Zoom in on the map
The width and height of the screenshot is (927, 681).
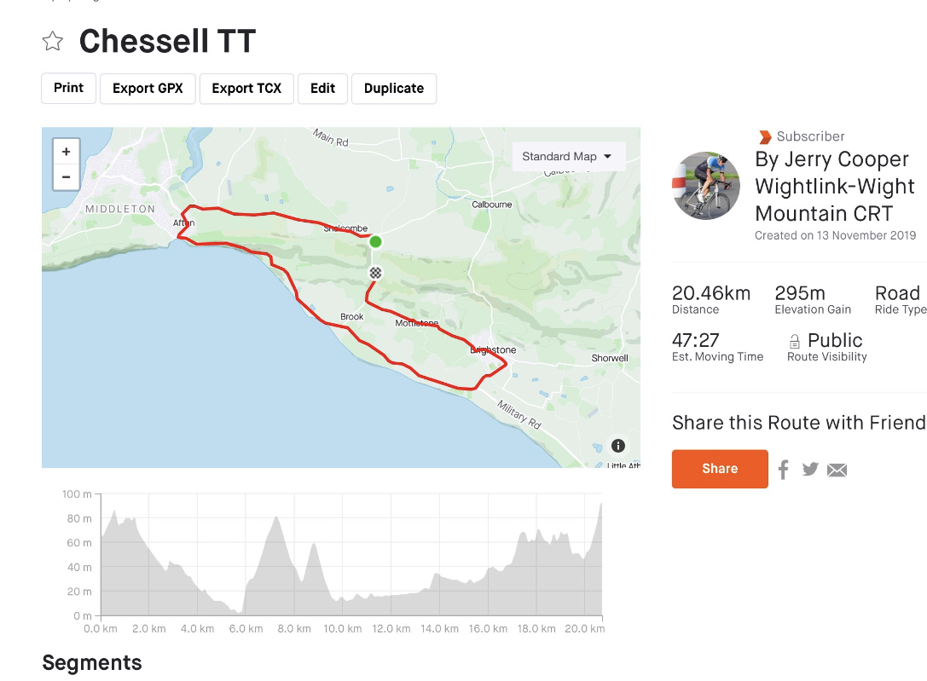click(67, 152)
